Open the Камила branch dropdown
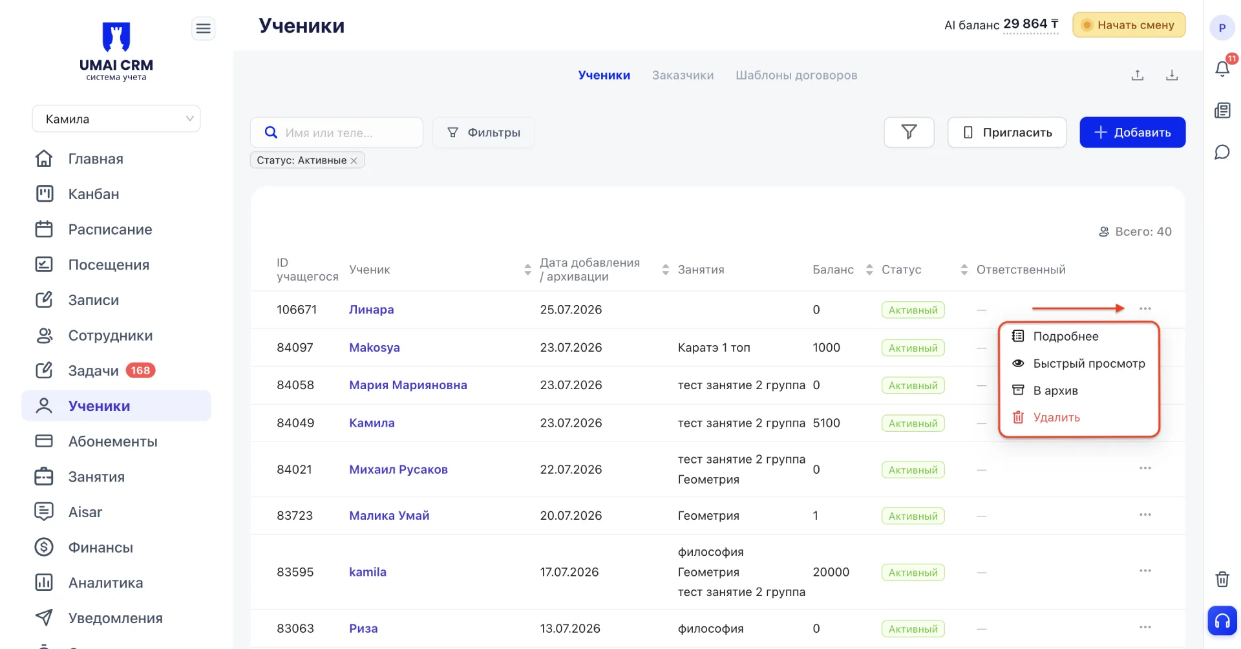The image size is (1241, 649). click(116, 119)
